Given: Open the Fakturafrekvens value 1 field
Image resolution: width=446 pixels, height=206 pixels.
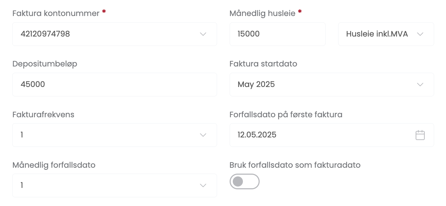Looking at the screenshot, I should pyautogui.click(x=105, y=135).
